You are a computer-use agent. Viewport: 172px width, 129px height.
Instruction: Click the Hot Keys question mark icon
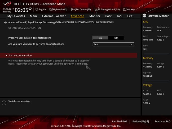click(x=125, y=9)
